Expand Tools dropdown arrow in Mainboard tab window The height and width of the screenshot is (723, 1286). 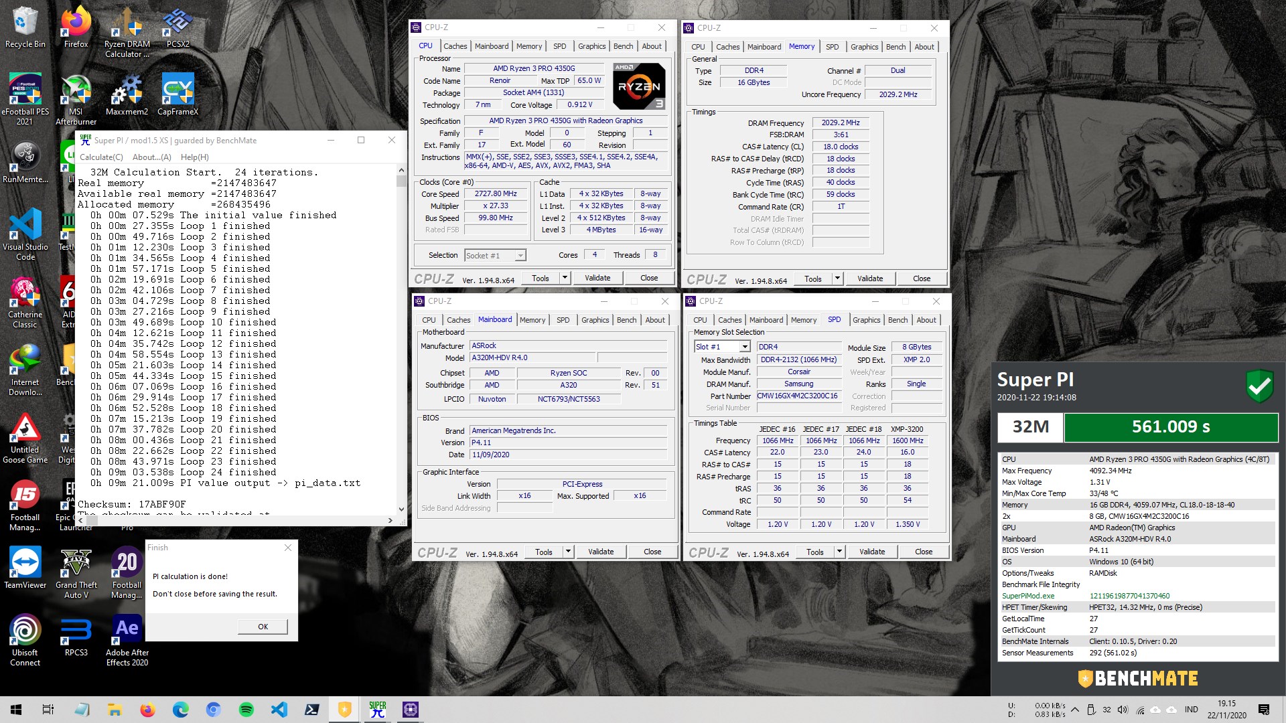coord(568,552)
